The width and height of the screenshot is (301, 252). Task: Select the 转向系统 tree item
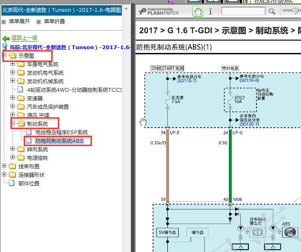(x=37, y=149)
